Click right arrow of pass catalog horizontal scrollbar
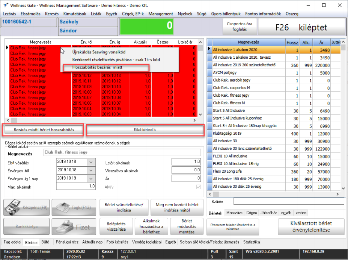This screenshot has width=348, height=260. [x=337, y=194]
